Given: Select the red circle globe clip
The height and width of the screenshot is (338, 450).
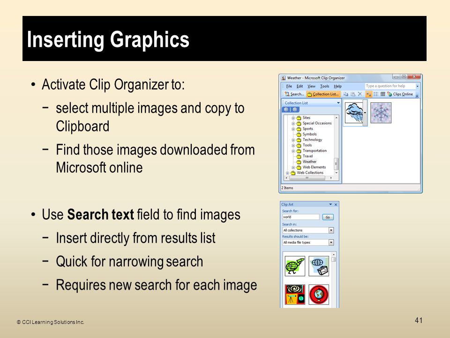Looking at the screenshot, I should (319, 295).
